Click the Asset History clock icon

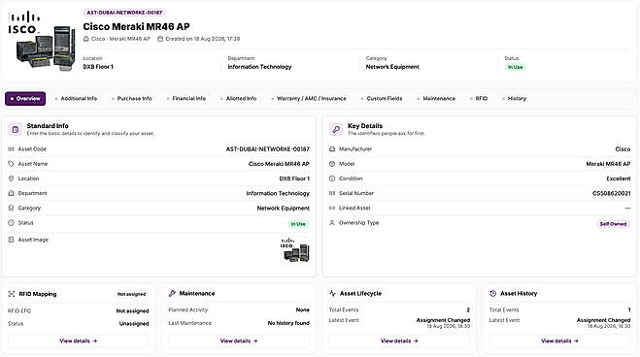[x=492, y=293]
